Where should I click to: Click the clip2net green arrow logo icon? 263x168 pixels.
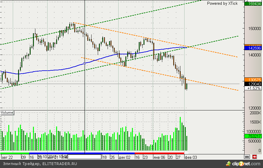229,164
